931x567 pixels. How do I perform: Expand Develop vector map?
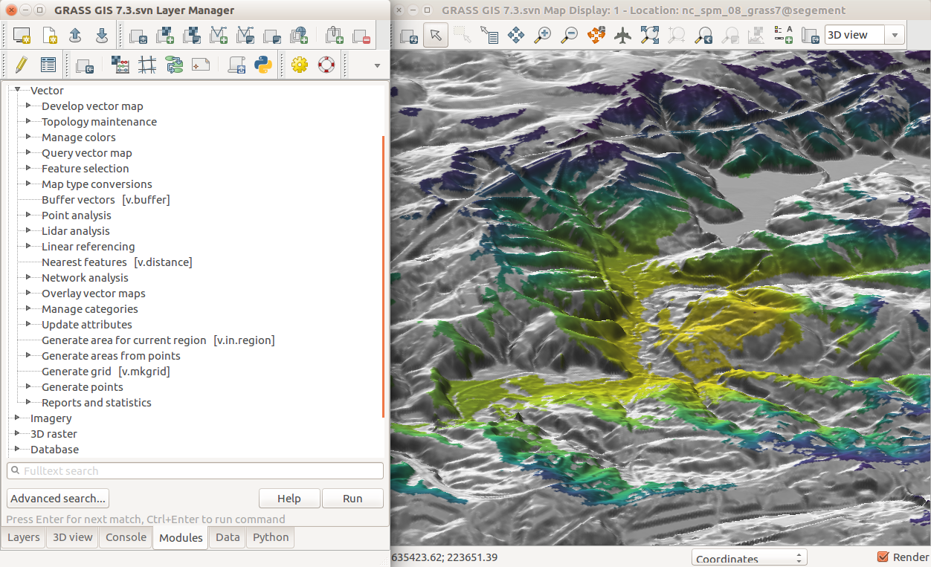28,106
